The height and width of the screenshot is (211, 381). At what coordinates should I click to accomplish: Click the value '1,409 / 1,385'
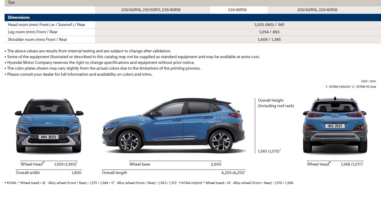click(x=269, y=39)
